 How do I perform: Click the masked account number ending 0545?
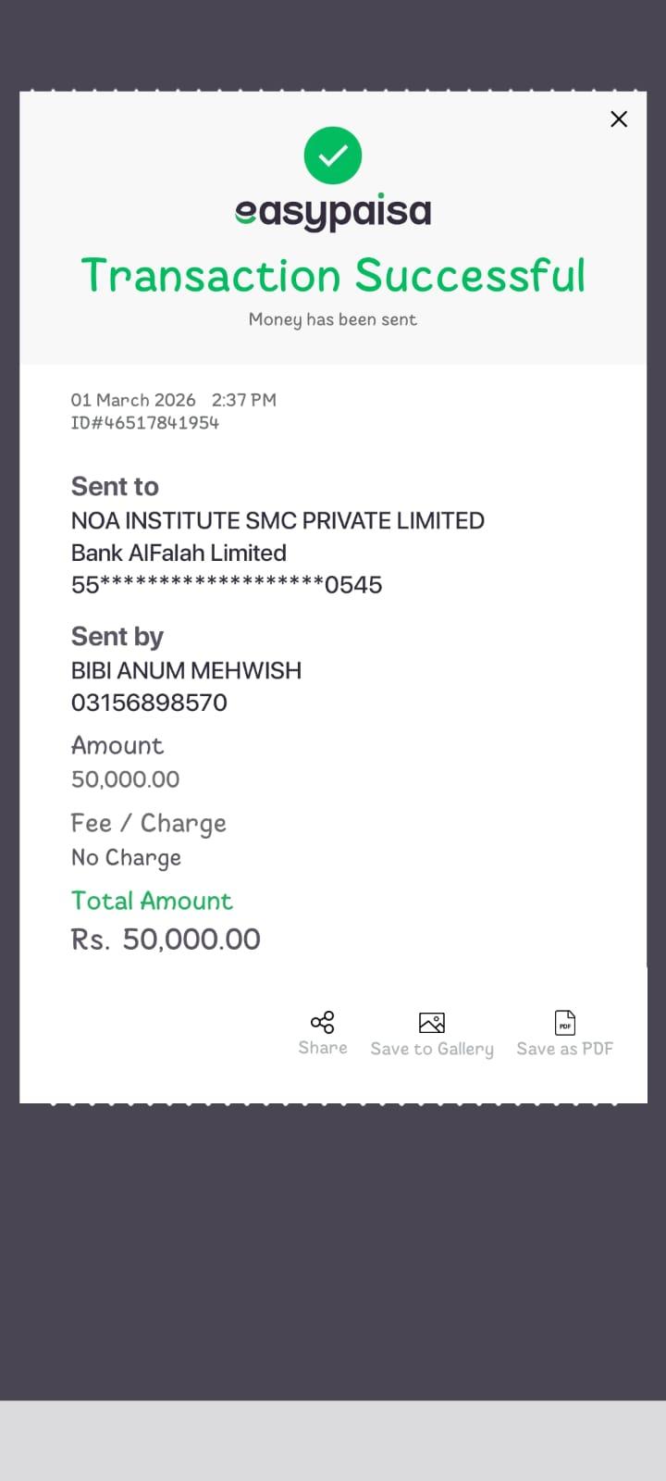(x=227, y=585)
